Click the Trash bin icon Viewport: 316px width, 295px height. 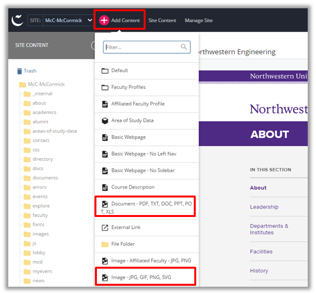(x=19, y=71)
